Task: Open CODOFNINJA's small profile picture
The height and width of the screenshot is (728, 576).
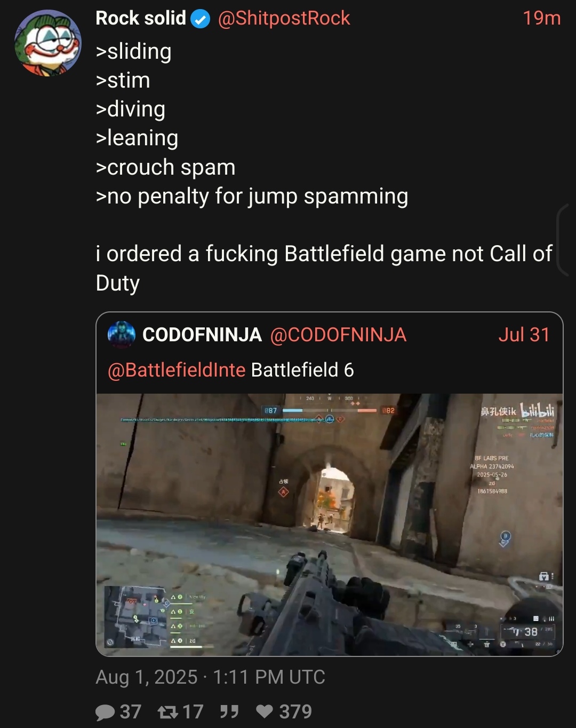Action: 122,335
